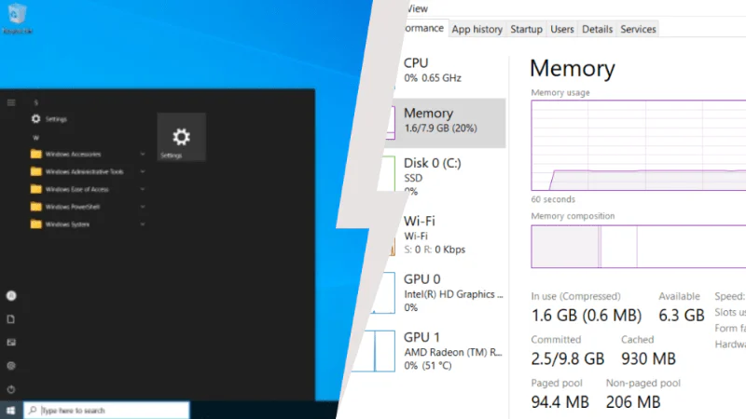
Task: Open the Settings tile in Start menu
Action: tap(181, 138)
